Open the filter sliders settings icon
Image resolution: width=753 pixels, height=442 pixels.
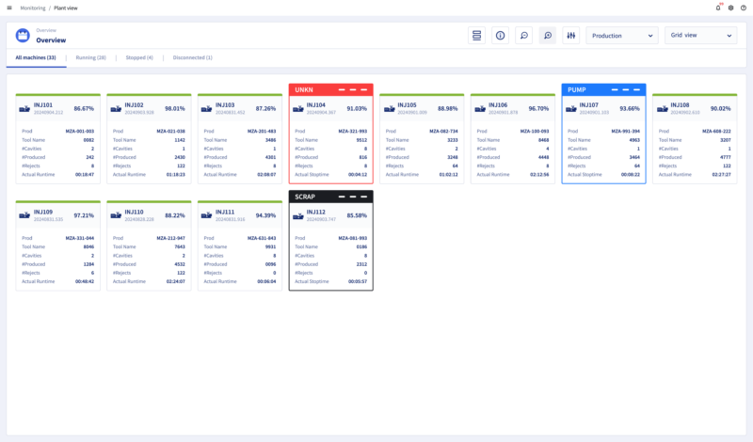571,35
